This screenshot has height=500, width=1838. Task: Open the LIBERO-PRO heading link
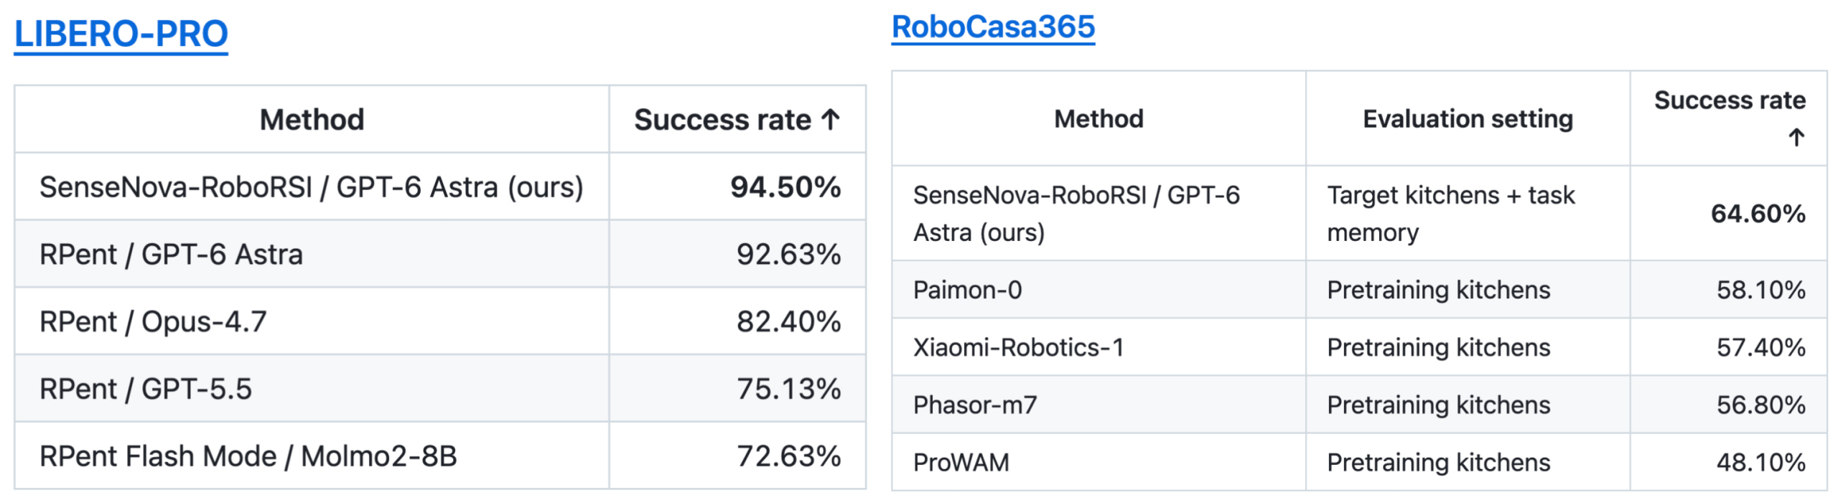coord(121,34)
